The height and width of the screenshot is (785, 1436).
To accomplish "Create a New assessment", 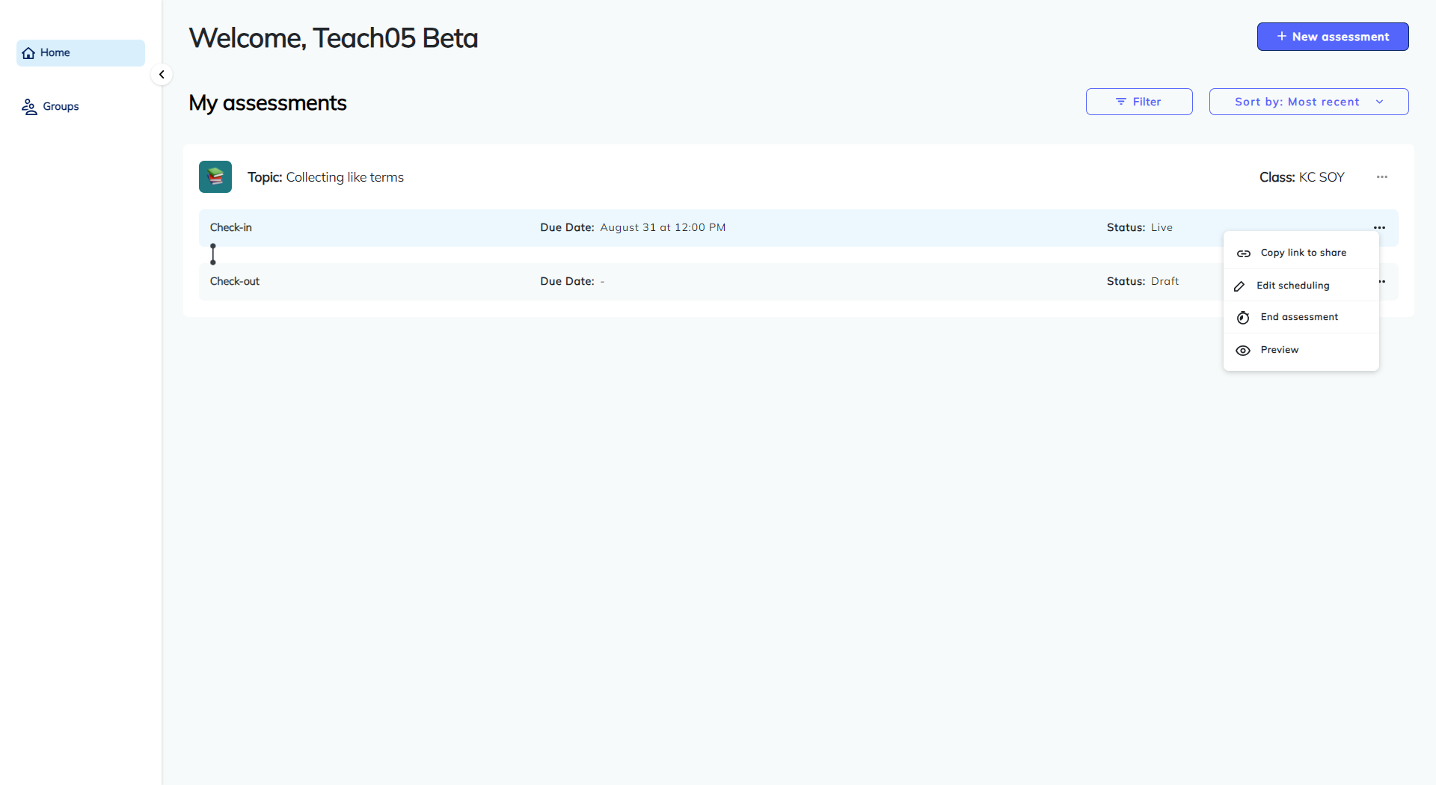I will 1333,37.
